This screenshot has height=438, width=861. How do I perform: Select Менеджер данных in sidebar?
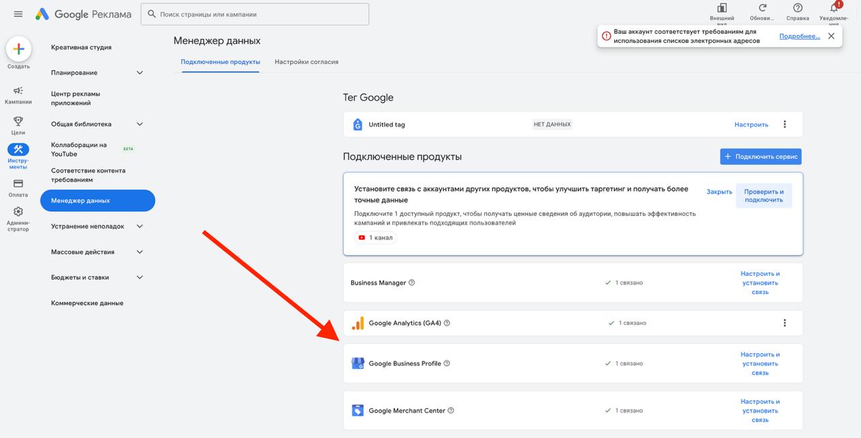[x=98, y=200]
